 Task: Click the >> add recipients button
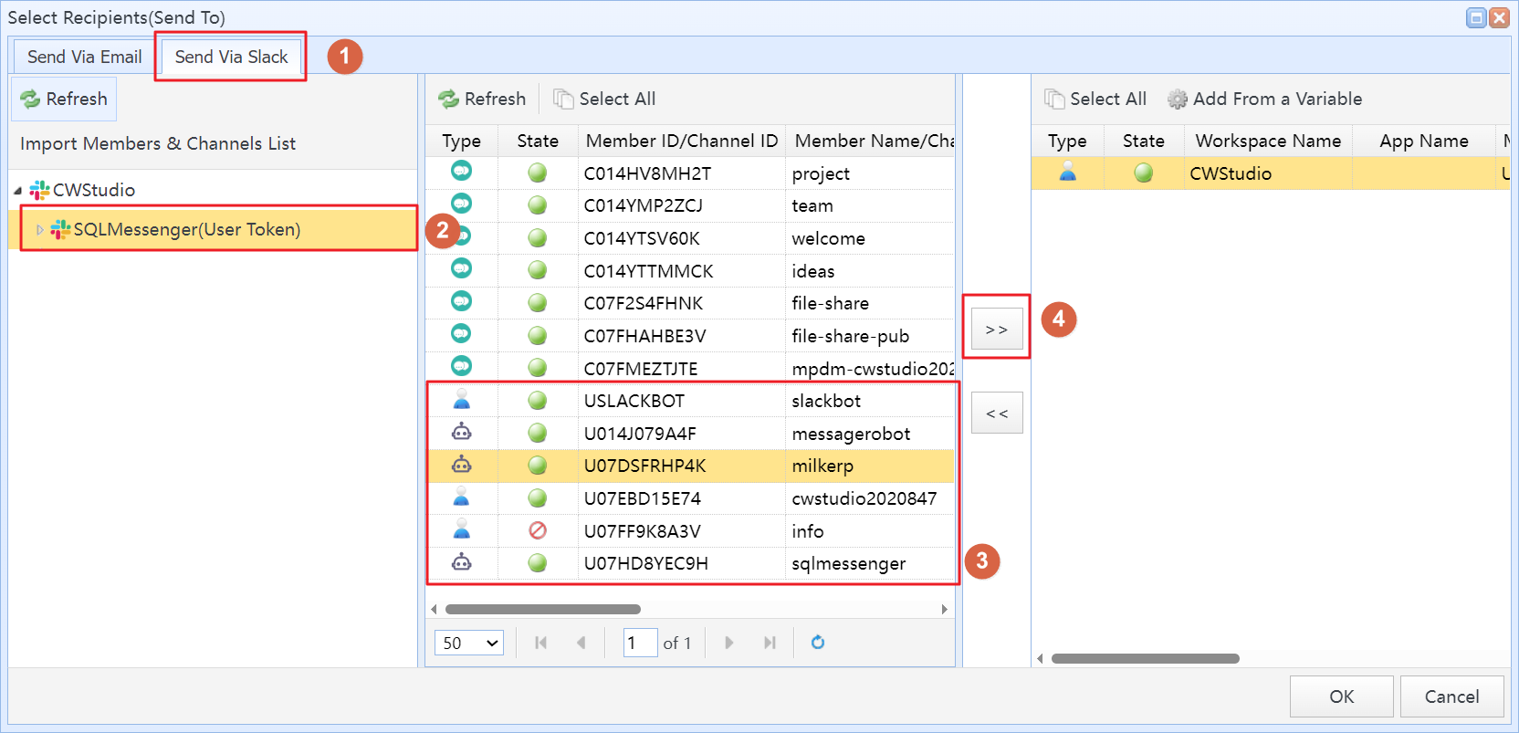coord(997,329)
